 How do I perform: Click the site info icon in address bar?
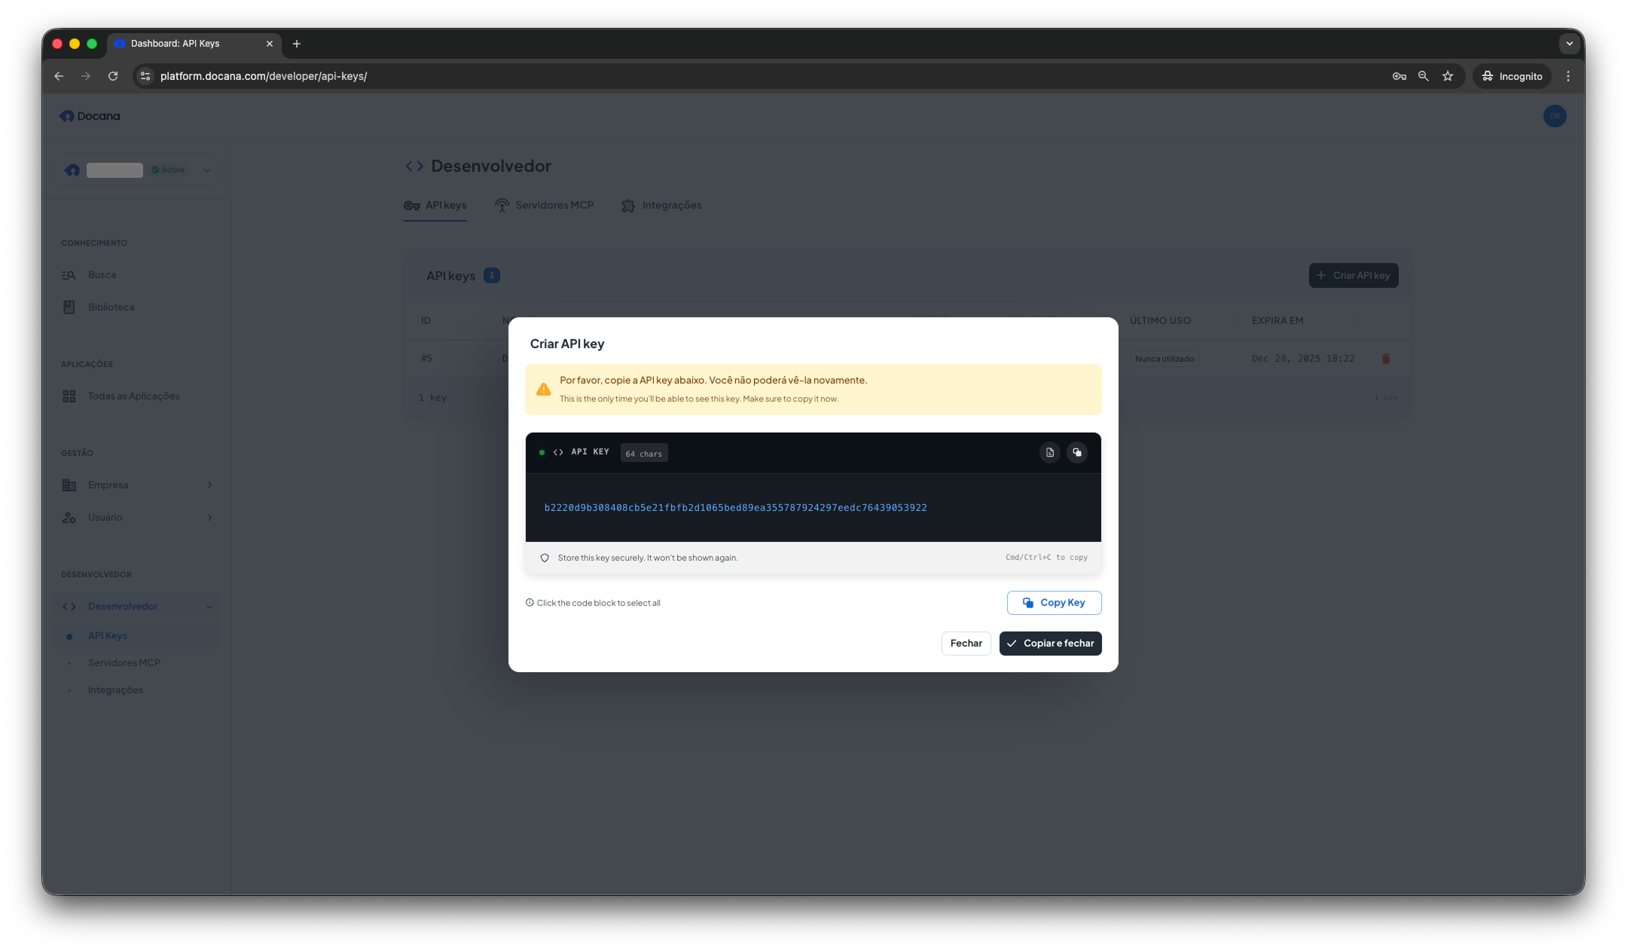146,76
